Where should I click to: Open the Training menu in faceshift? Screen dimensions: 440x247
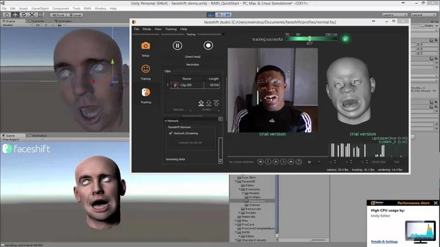(170, 29)
